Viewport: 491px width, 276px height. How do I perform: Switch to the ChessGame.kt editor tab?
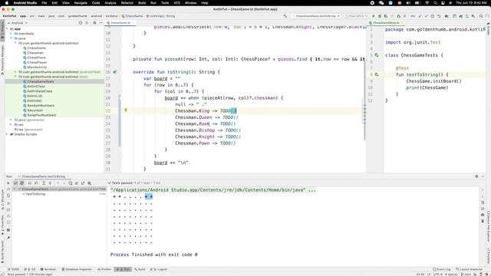(120, 23)
